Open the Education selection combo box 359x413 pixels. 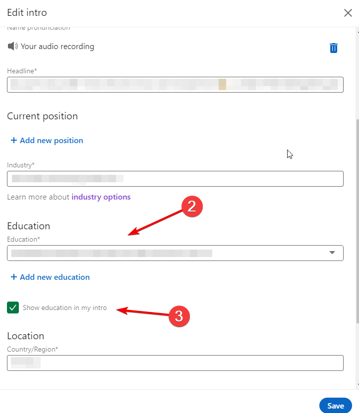pyautogui.click(x=169, y=253)
